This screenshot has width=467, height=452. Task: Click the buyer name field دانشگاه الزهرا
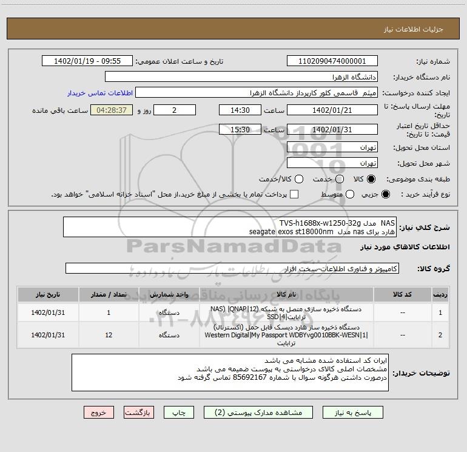(x=241, y=77)
